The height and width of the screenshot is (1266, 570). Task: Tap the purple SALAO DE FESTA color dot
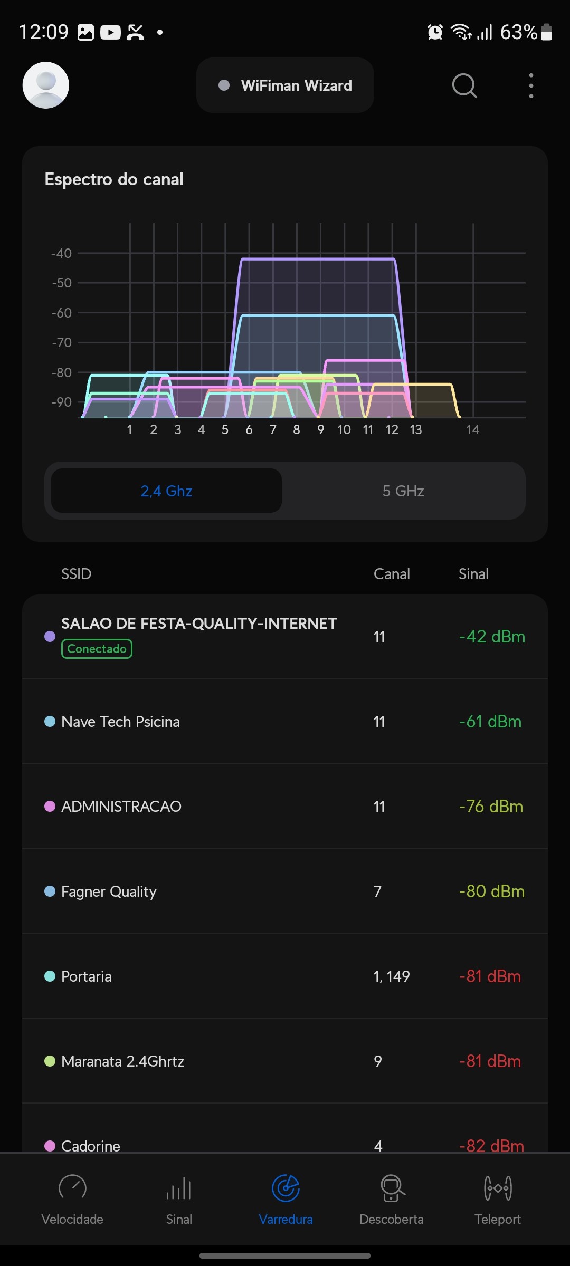(x=50, y=636)
